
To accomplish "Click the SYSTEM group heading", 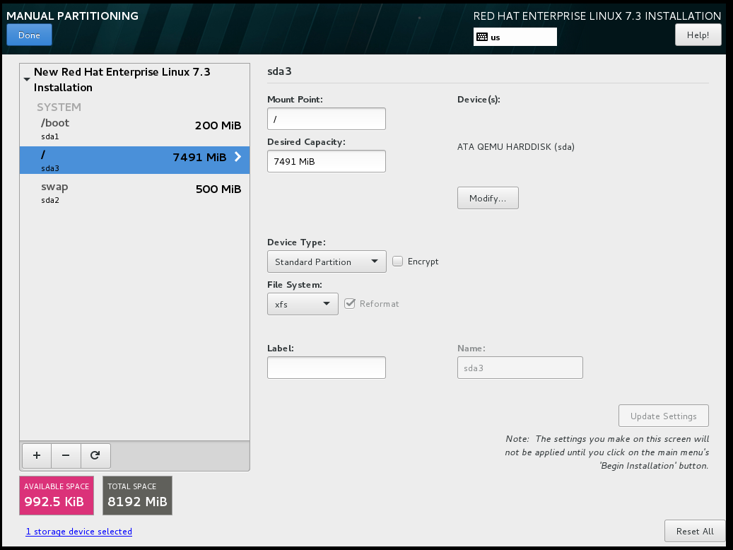I will (x=59, y=107).
